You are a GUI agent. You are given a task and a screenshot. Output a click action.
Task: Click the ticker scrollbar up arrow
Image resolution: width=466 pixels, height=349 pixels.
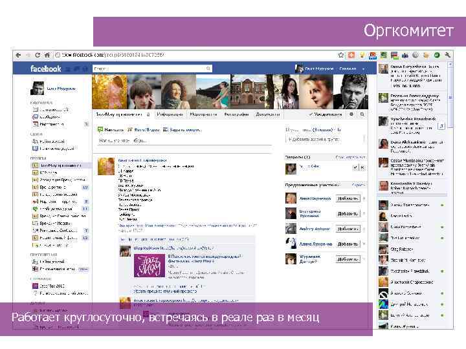click(450, 65)
